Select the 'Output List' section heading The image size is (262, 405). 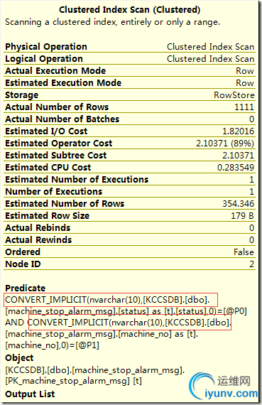point(30,394)
